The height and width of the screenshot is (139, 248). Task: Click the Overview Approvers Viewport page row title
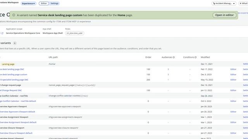(x=14, y=107)
